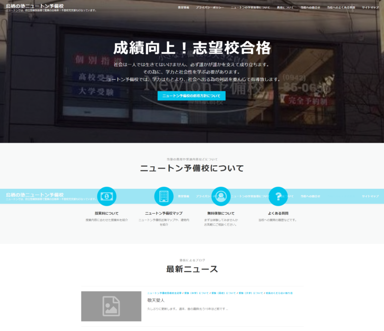This screenshot has width=384, height=331.
Task: Open the 敬天愛人 blog post title
Action: click(x=153, y=300)
